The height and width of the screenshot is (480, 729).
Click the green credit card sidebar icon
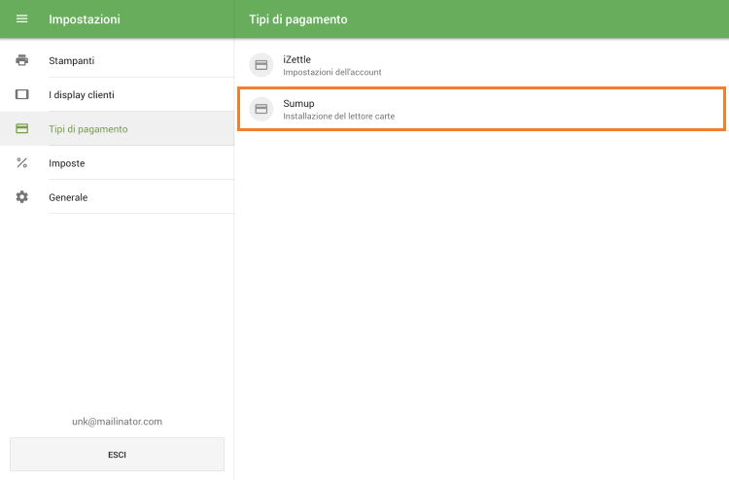[21, 129]
